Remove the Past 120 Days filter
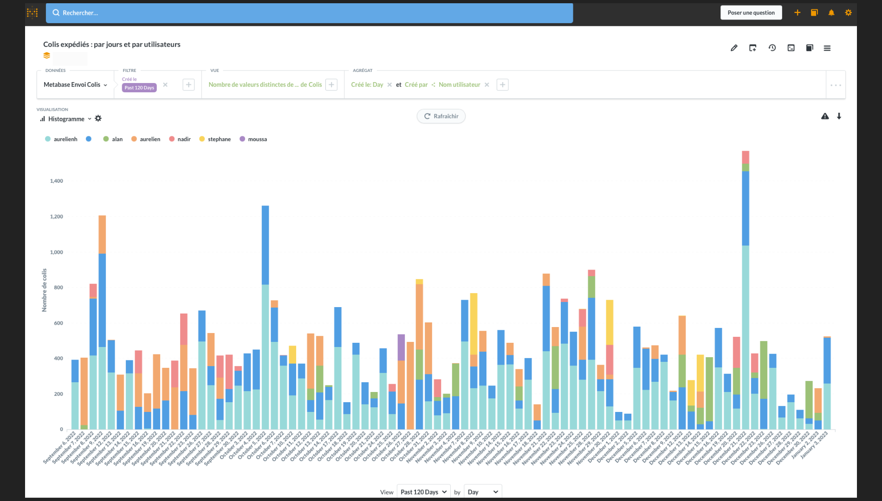Image resolution: width=882 pixels, height=501 pixels. 165,84
